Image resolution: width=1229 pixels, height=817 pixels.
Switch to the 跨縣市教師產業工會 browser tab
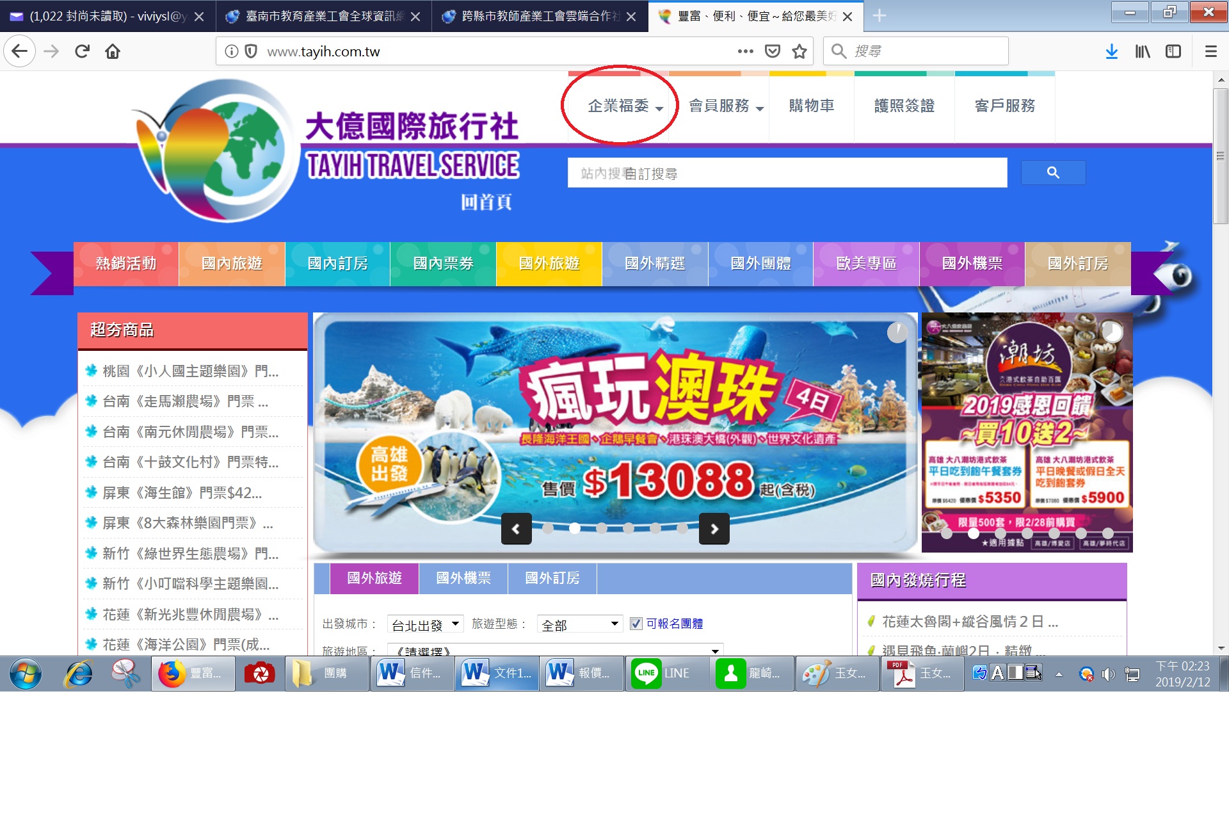[540, 16]
